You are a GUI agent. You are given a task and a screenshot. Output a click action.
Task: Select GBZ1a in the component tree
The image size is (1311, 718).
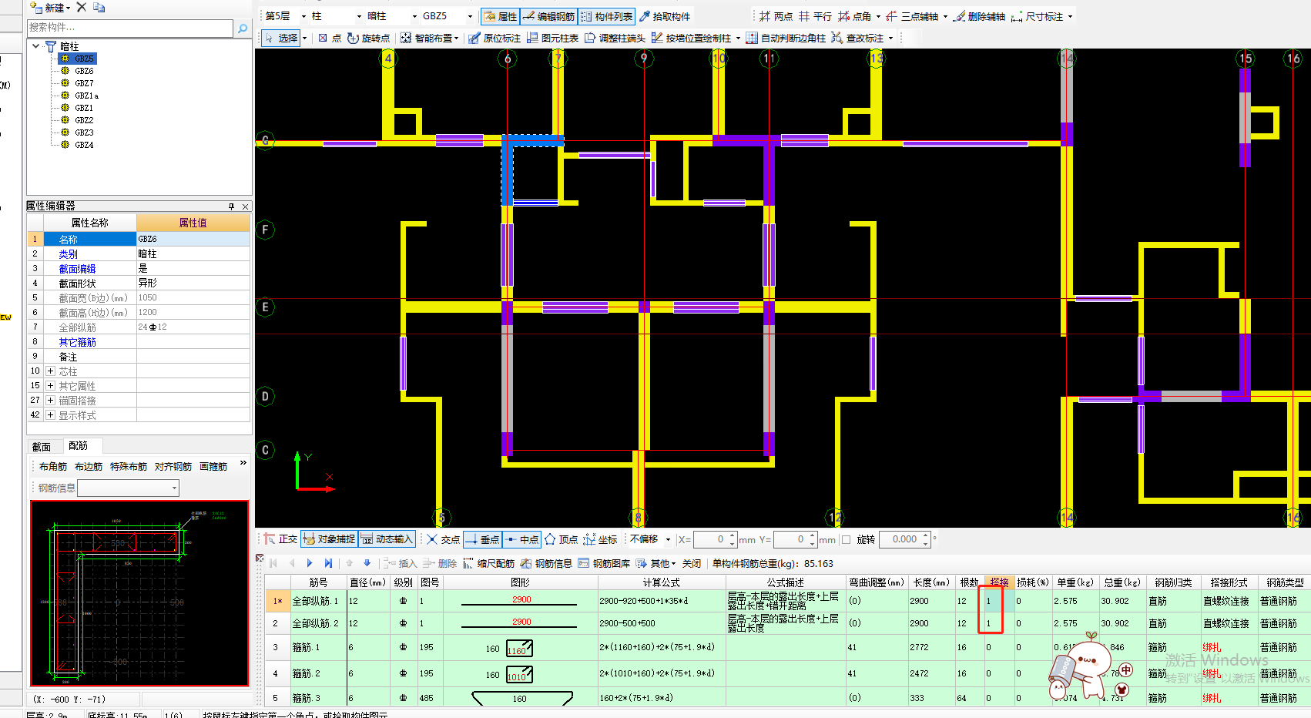(x=86, y=96)
